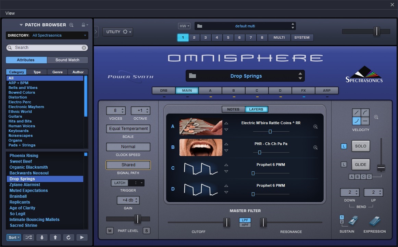Click the expression pedal icon
The image size is (398, 247).
(374, 221)
